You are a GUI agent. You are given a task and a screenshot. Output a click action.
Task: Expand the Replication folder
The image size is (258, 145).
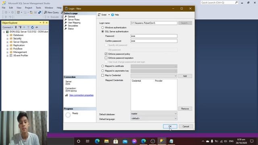[x=7, y=46]
